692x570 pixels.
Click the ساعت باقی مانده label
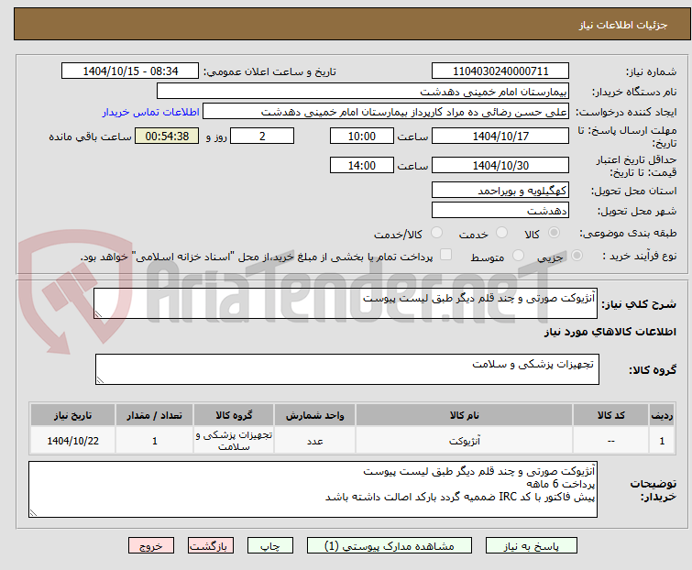coord(90,137)
